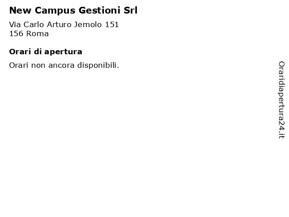The height and width of the screenshot is (217, 289).
Task: Click the city name Roma
Action: [37, 34]
